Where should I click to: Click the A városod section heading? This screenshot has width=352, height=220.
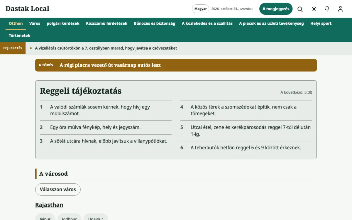click(x=53, y=174)
